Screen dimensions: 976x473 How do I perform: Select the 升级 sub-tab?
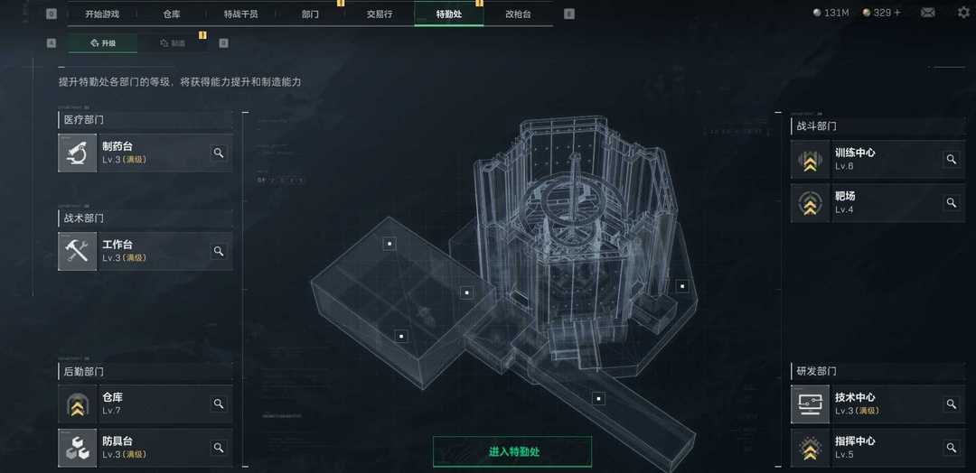tap(103, 43)
